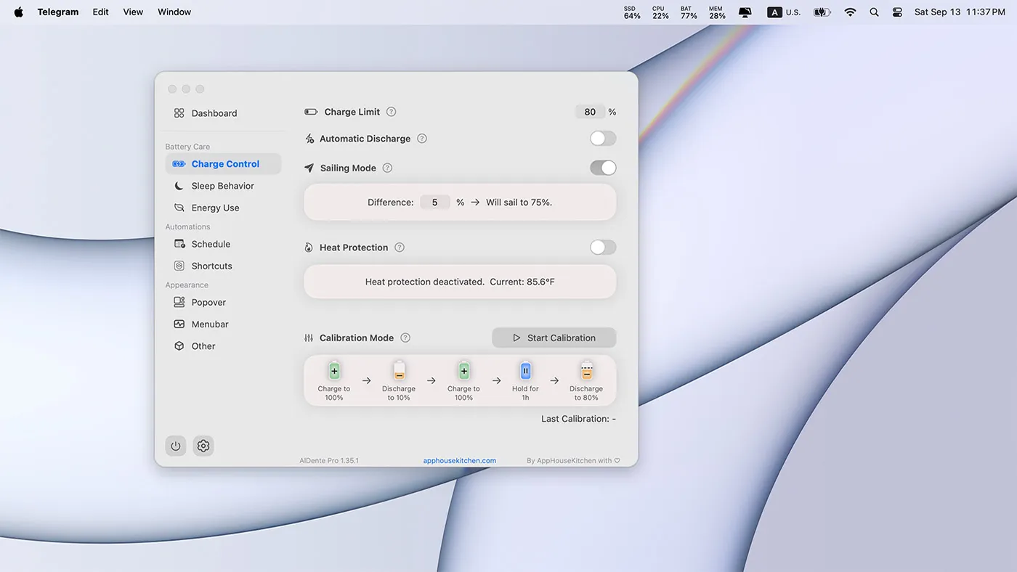Click the Charge Limit help question mark

(392, 112)
